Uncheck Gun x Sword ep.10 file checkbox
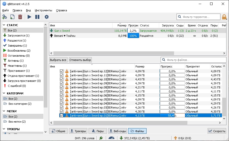This screenshot has width=229, height=141. (62, 79)
